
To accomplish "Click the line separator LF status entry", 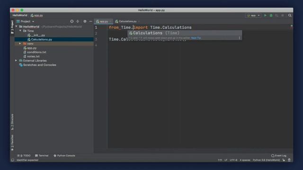I will [x=226, y=160].
